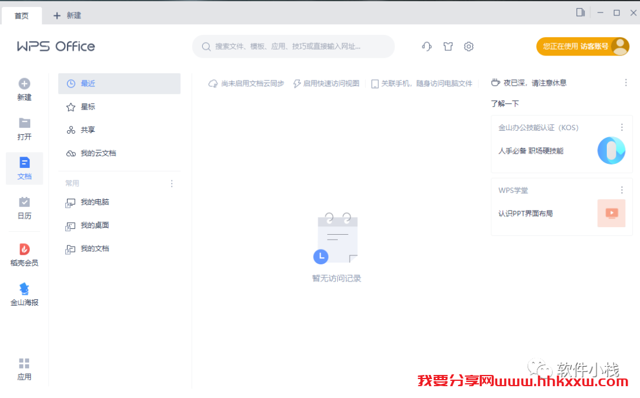The image size is (640, 398).
Task: Toggle the side panel layout icon
Action: click(580, 12)
